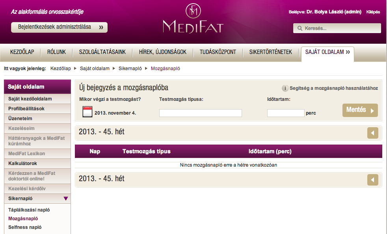Open Profilbeállítások in sidebar

pyautogui.click(x=37, y=109)
